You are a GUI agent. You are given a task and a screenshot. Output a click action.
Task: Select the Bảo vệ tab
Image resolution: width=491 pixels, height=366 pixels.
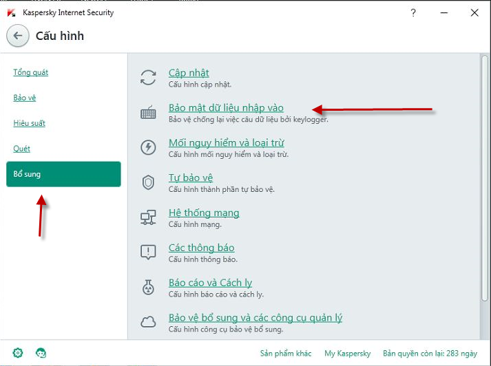coord(24,98)
